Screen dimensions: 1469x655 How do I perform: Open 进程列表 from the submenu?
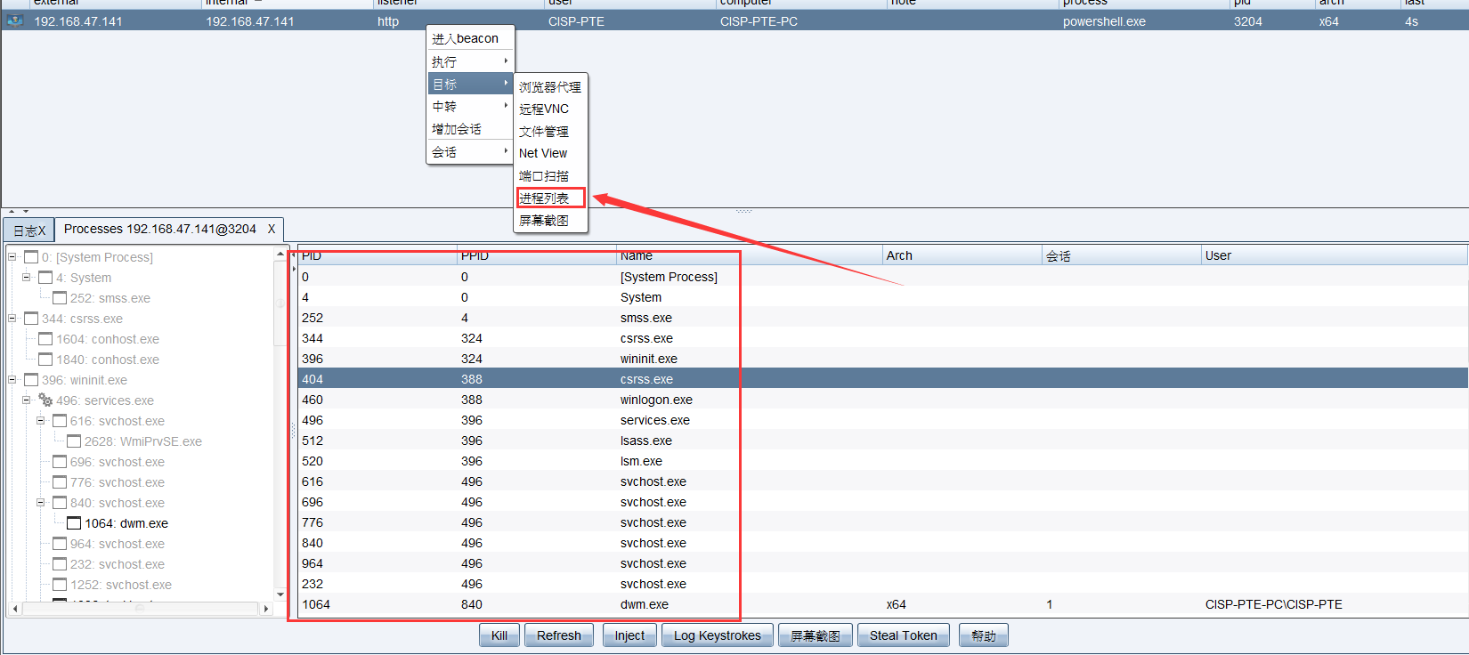pyautogui.click(x=550, y=198)
